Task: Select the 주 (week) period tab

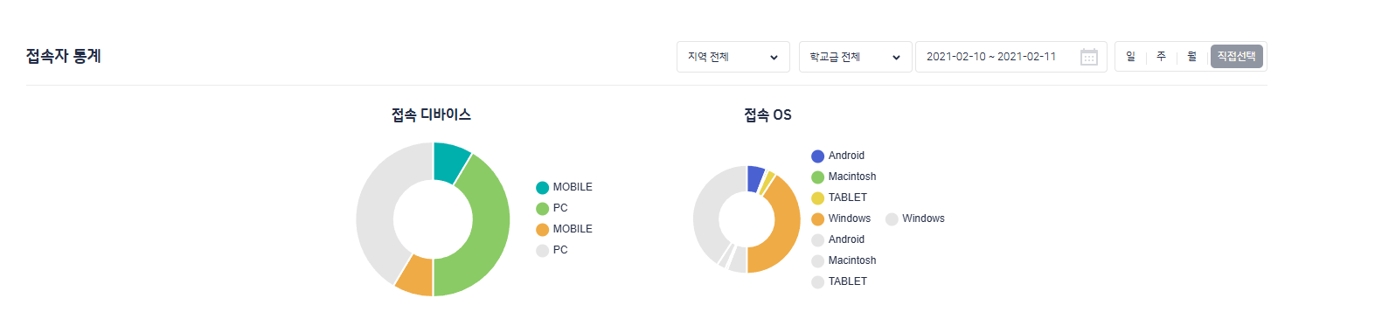Action: pyautogui.click(x=1161, y=56)
